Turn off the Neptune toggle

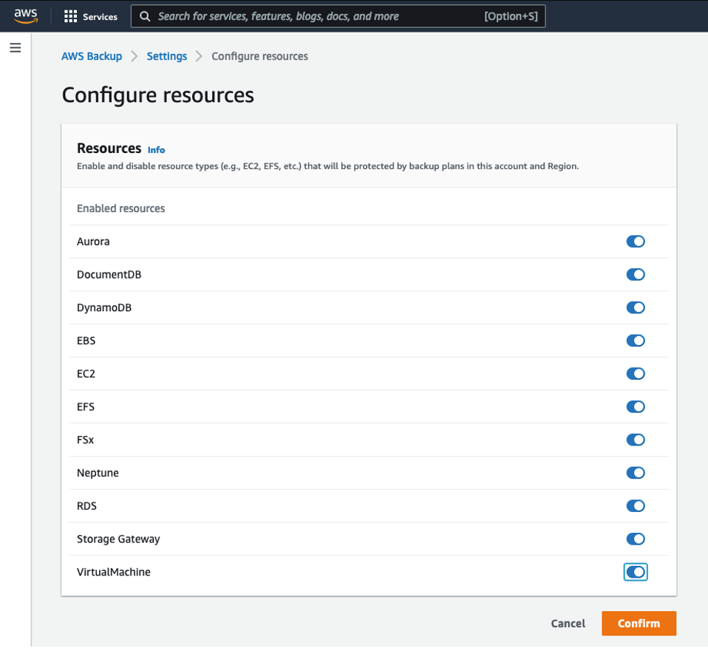pyautogui.click(x=636, y=473)
